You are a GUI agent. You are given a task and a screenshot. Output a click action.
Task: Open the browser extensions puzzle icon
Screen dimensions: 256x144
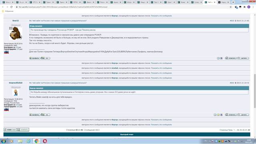coord(244,7)
